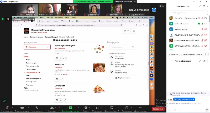Viewport: 210px width, 113px height.
Task: Click the menu dish search field
Action: coord(123,47)
